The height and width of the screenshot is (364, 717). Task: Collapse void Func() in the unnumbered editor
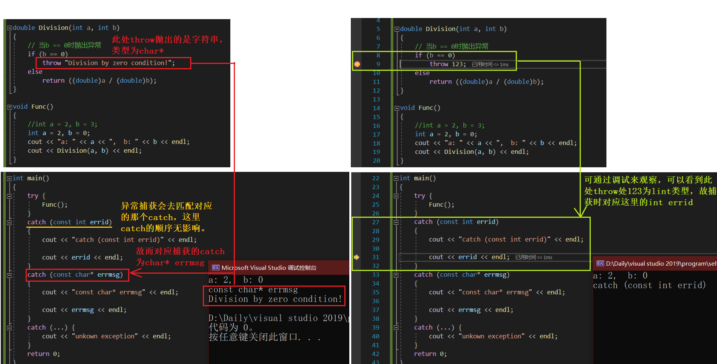[x=10, y=107]
